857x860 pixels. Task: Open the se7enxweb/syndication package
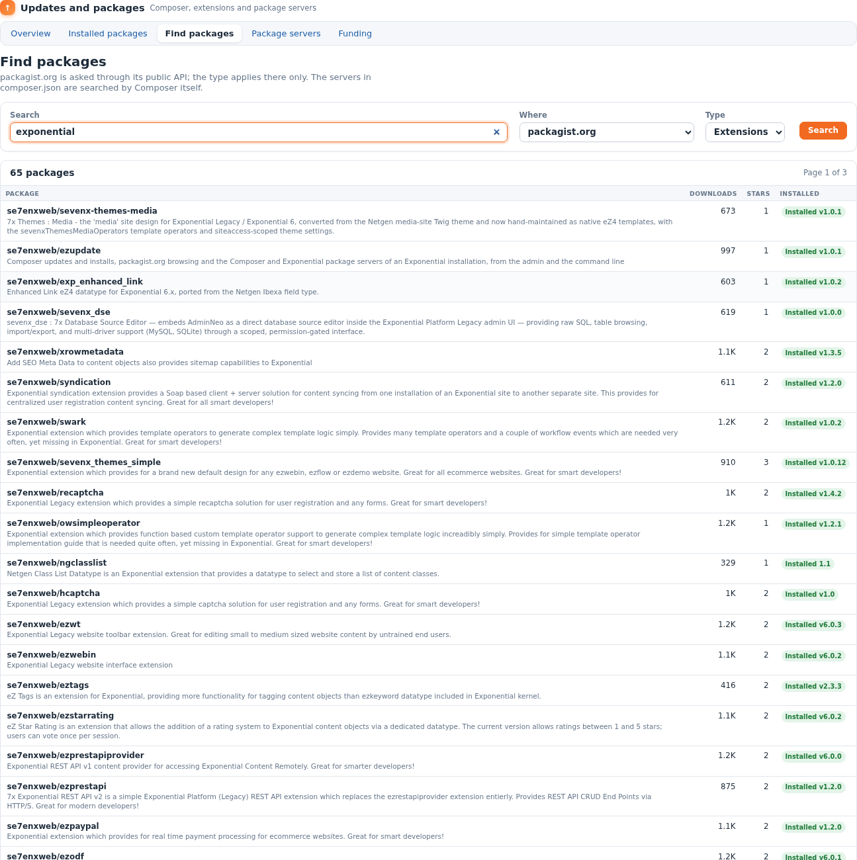pyautogui.click(x=59, y=382)
